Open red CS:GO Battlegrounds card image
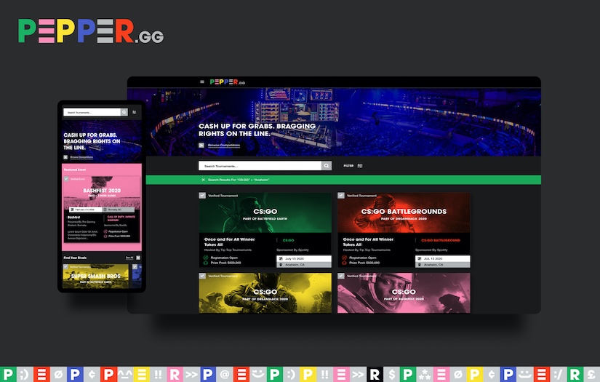The height and width of the screenshot is (382, 600). (404, 212)
